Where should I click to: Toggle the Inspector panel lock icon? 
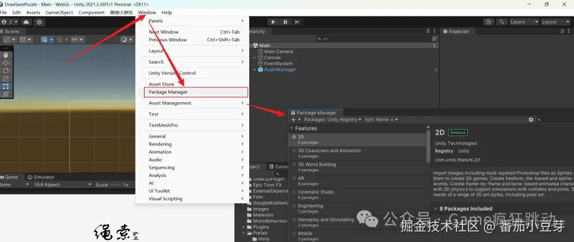click(562, 31)
